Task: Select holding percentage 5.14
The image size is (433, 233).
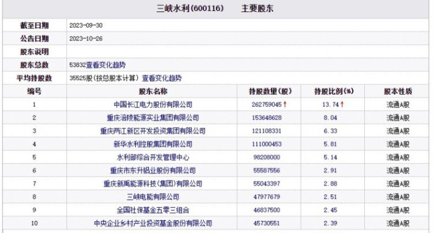Action: (x=330, y=158)
